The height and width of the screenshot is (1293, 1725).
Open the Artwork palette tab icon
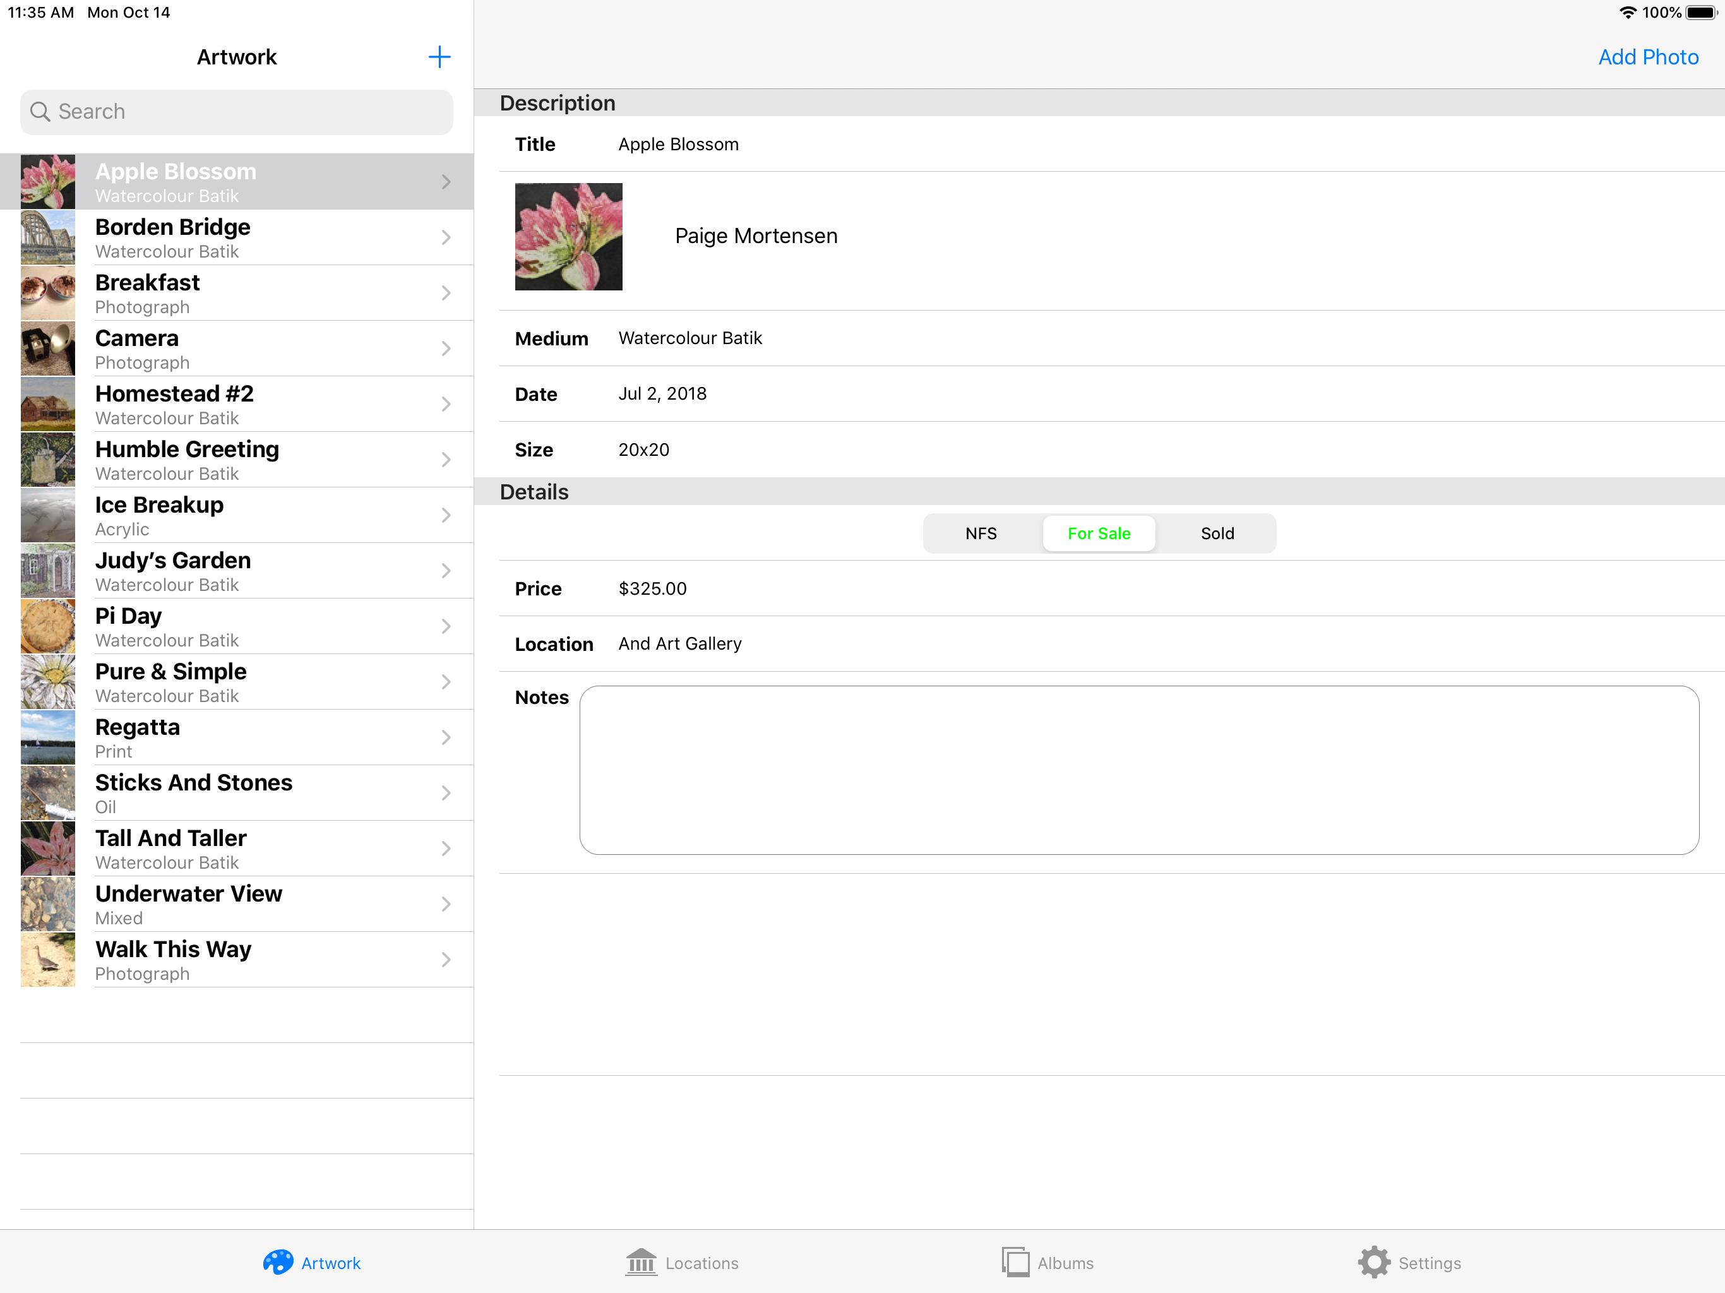[278, 1263]
